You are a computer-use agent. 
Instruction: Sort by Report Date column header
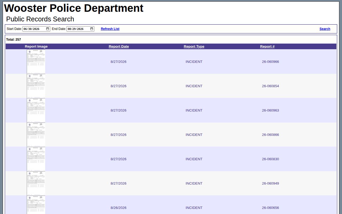coord(119,47)
